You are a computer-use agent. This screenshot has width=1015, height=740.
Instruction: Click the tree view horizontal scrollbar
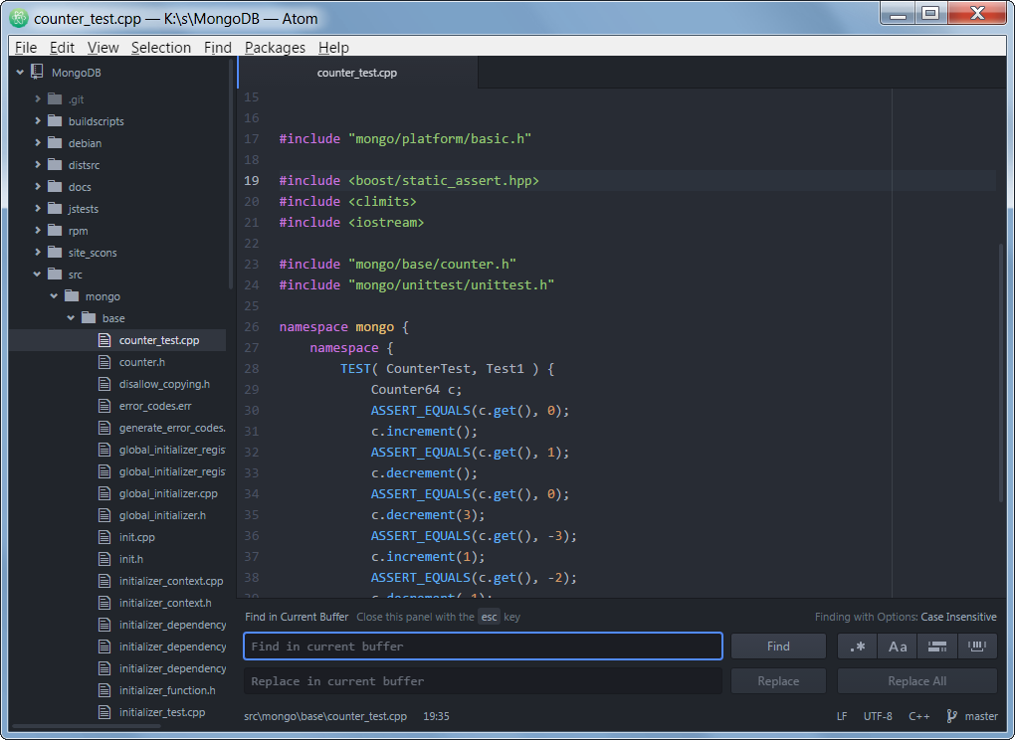click(x=87, y=726)
